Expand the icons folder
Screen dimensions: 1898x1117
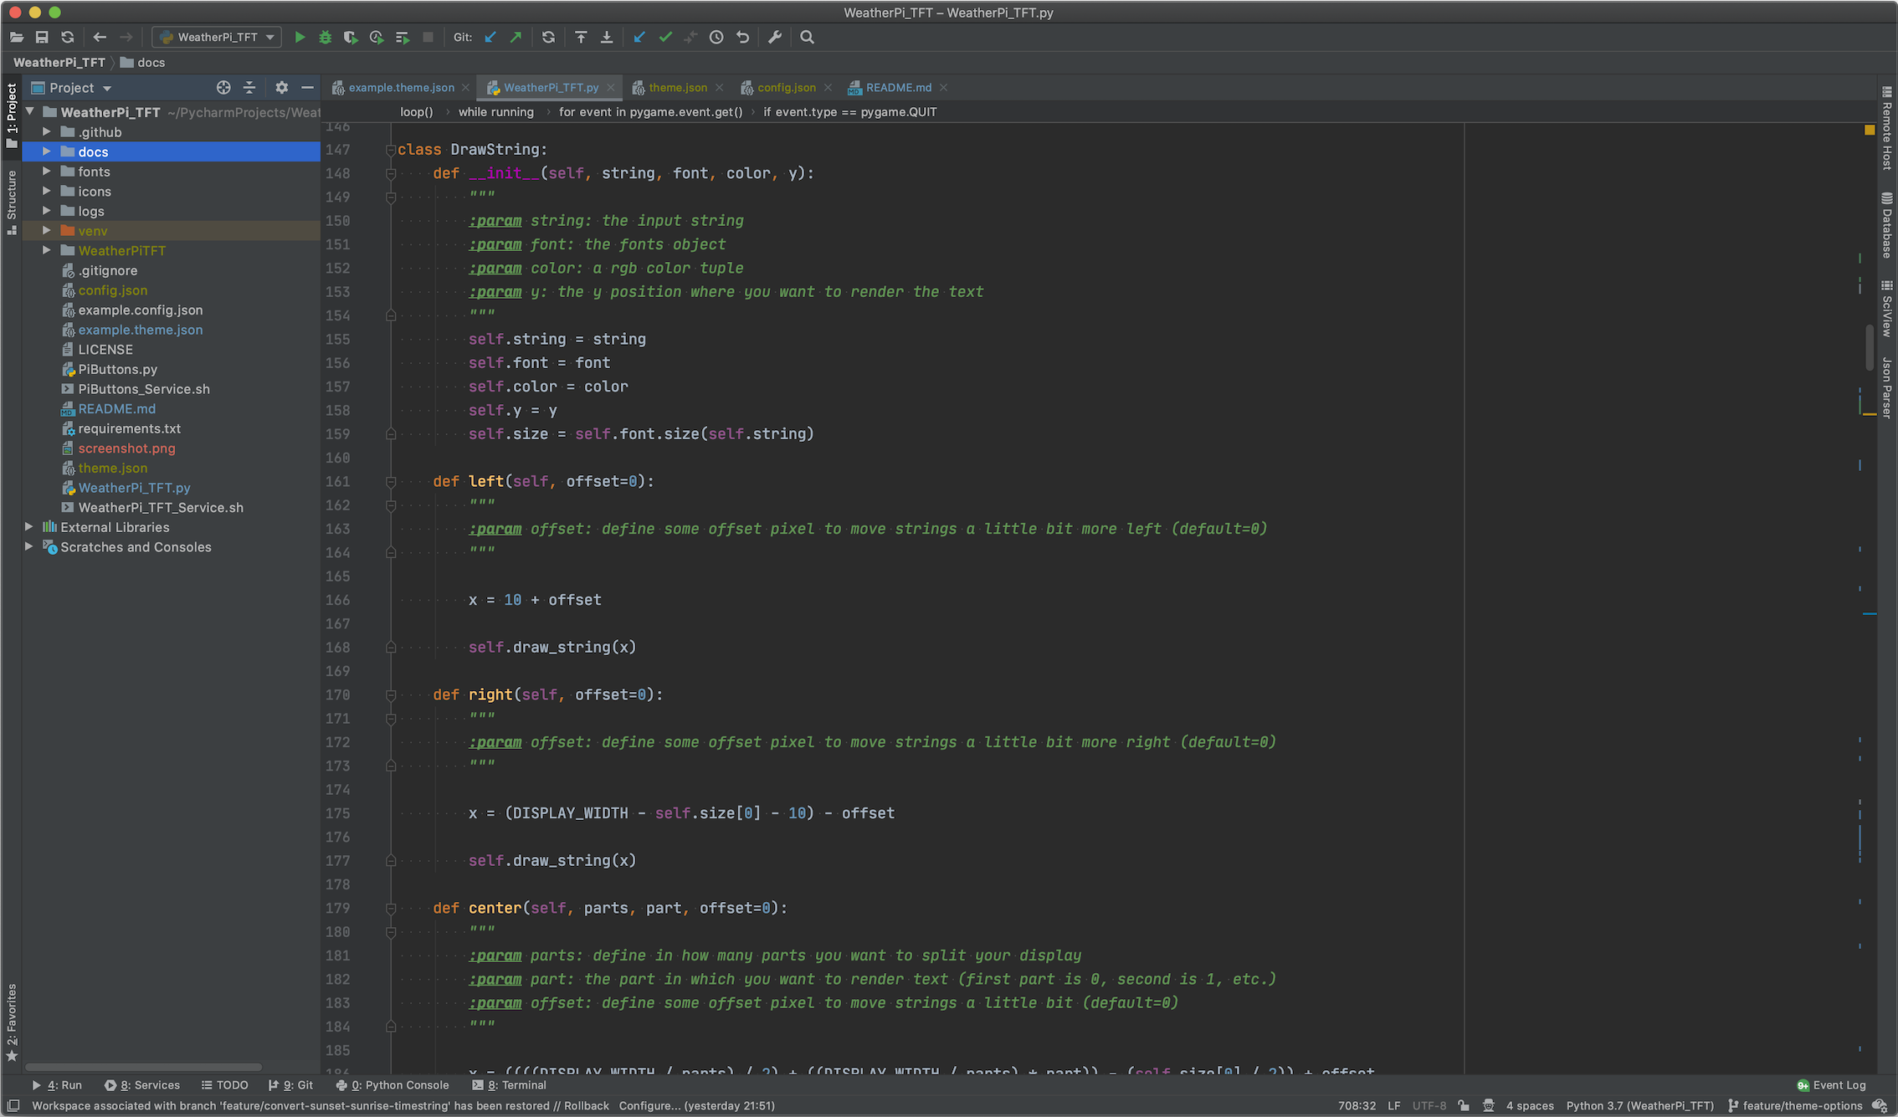[47, 191]
